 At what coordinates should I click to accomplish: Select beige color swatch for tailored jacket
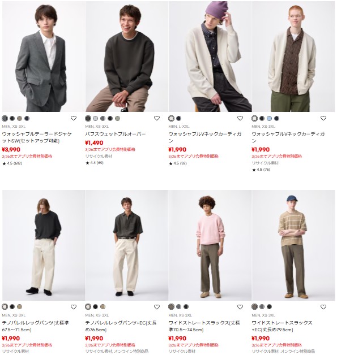(x=19, y=118)
